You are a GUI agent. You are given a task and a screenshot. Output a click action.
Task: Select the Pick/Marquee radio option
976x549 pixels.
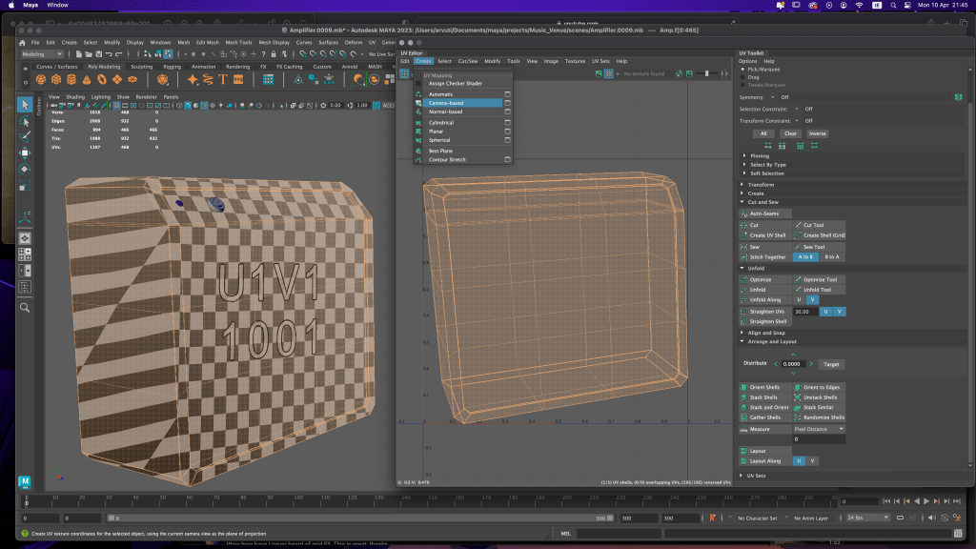(x=743, y=70)
